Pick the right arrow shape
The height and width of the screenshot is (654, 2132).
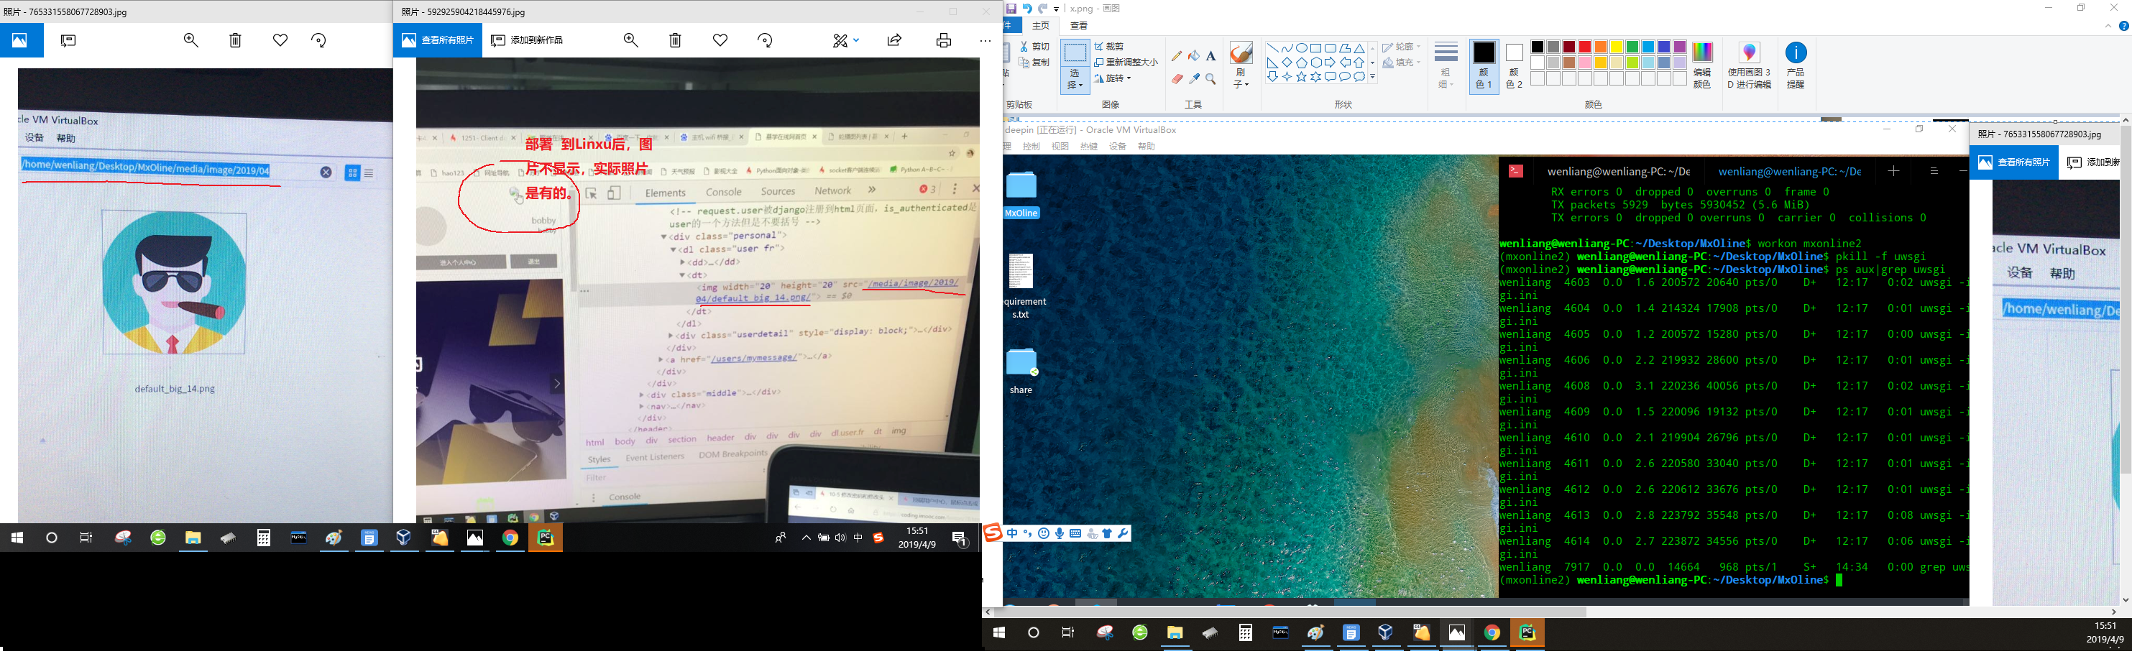point(1330,63)
